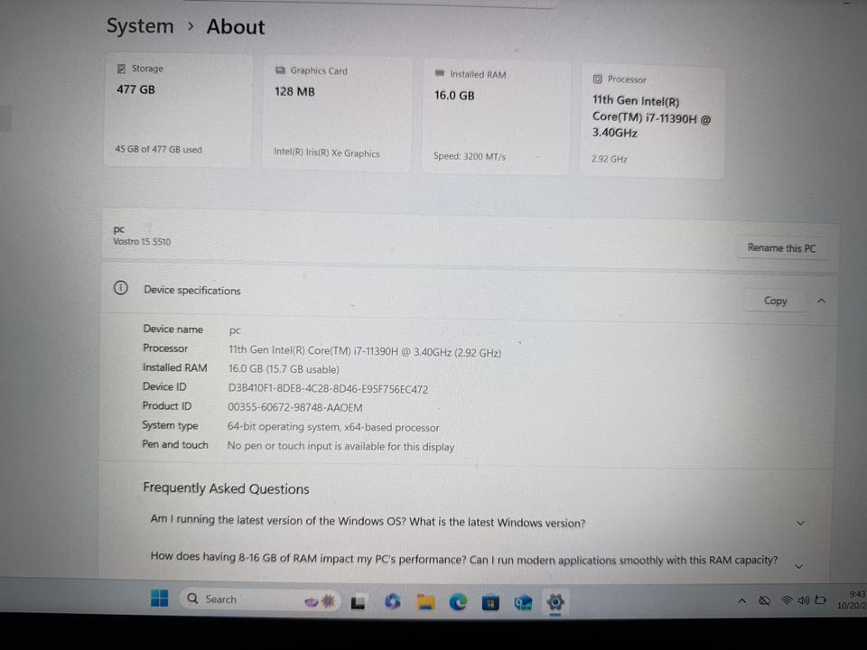Screen dimensions: 867x650
Task: Select the Device ID value text
Action: click(328, 389)
